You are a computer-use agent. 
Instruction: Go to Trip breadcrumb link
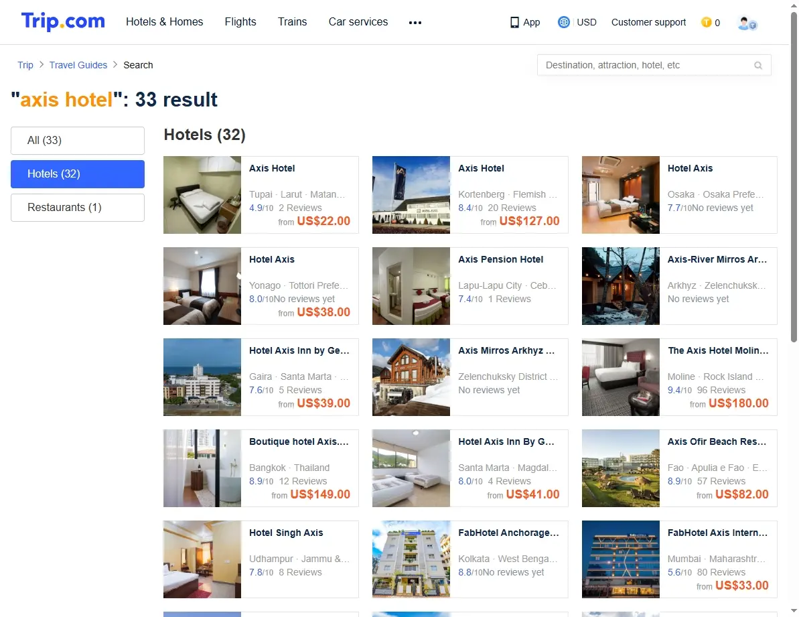pyautogui.click(x=25, y=65)
